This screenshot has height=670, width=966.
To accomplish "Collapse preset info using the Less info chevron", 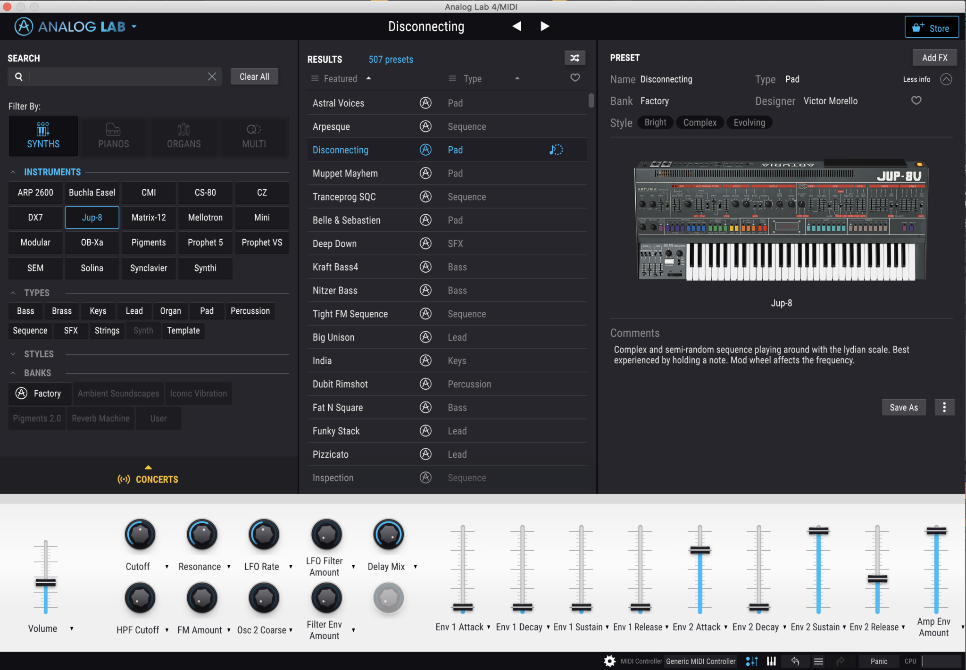I will coord(946,79).
